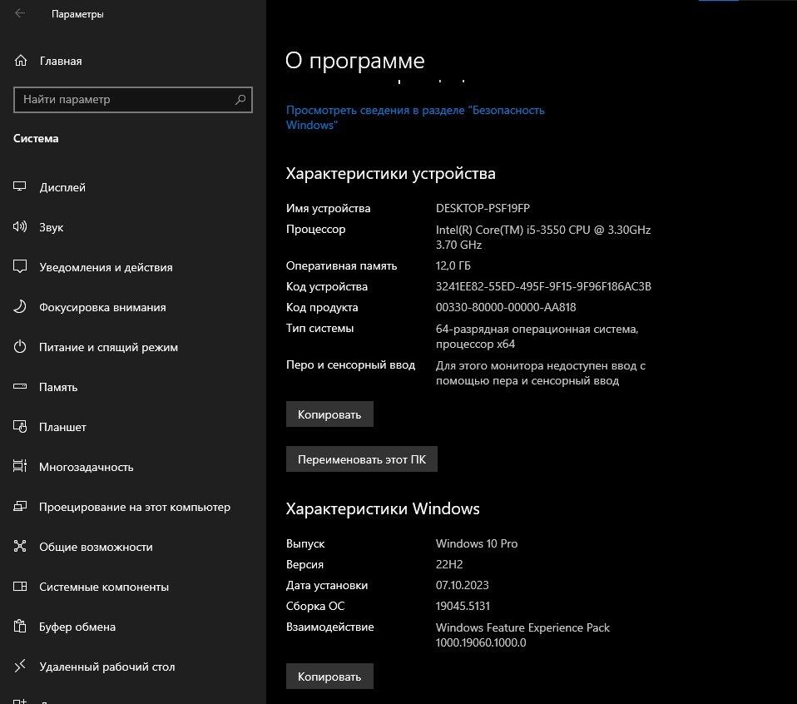
Task: Click the Питание и спящий режим power icon
Action: click(20, 347)
